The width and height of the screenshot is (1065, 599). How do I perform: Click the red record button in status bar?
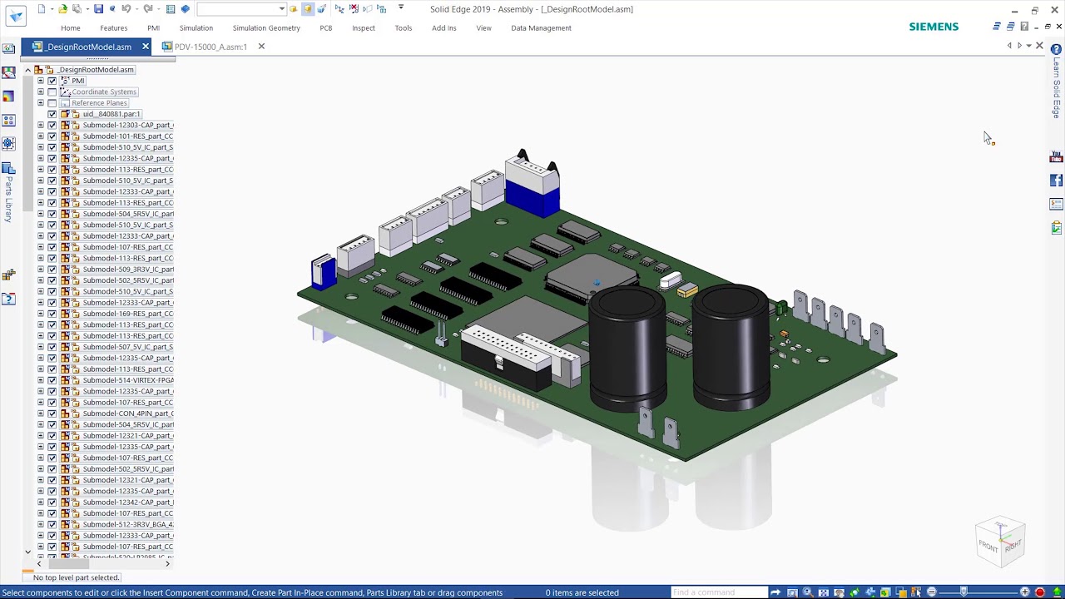click(1040, 592)
